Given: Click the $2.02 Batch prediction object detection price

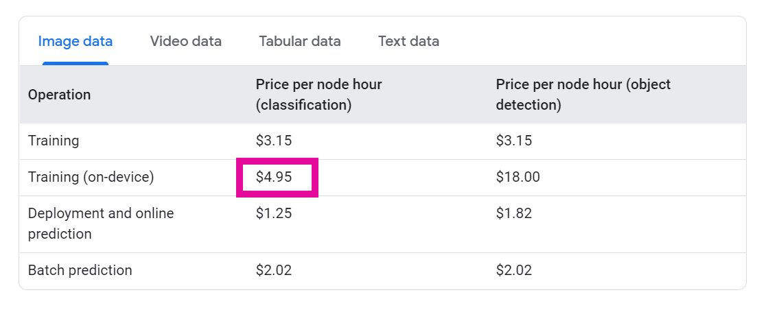Looking at the screenshot, I should point(514,270).
